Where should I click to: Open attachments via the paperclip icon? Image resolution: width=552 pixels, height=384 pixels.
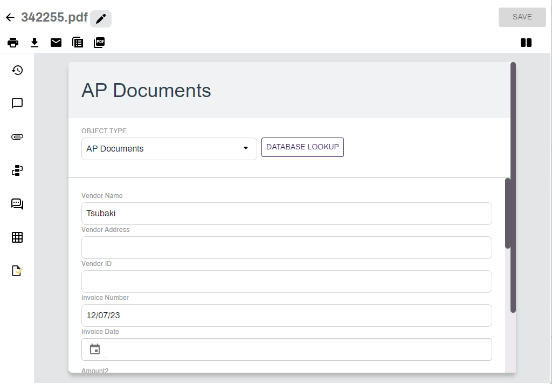click(17, 136)
